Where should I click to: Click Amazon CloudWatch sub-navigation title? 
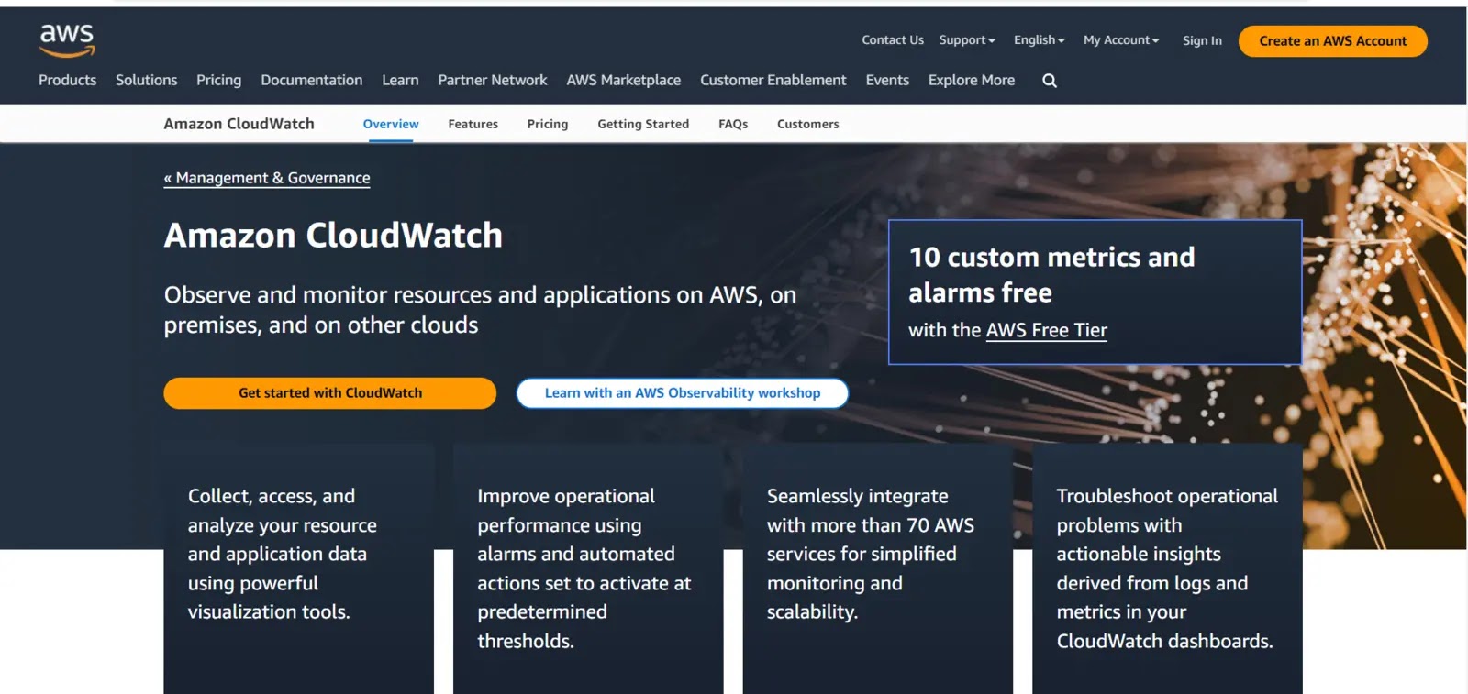point(239,124)
